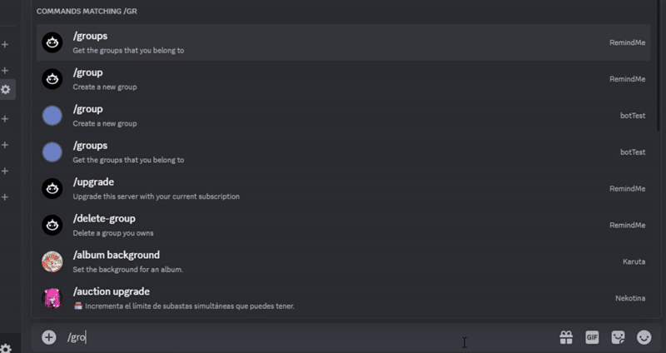
Task: Click the channel settings gear in sidebar
Action: point(6,89)
